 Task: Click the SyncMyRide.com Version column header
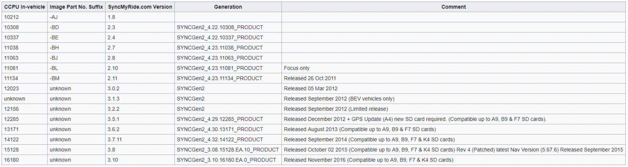point(140,7)
